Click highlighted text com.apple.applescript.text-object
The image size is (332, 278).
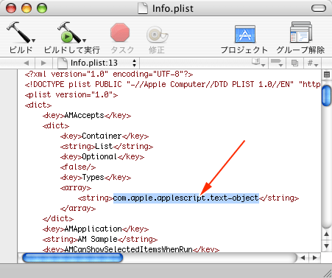coord(186,198)
